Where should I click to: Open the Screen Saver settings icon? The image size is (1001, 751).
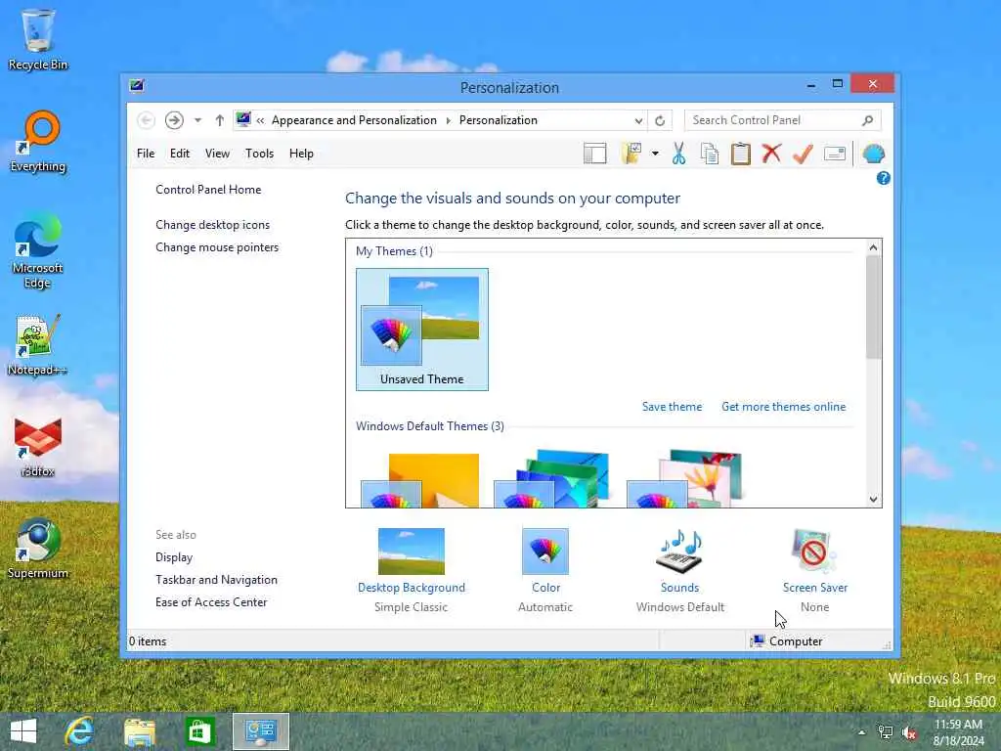click(814, 552)
